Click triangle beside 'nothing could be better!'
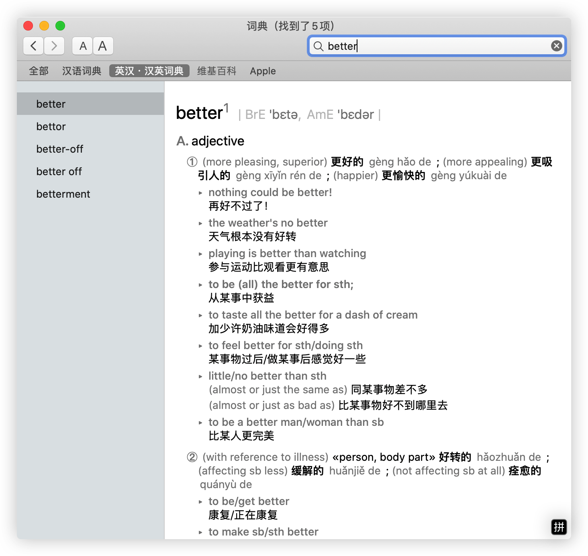 pyautogui.click(x=200, y=193)
